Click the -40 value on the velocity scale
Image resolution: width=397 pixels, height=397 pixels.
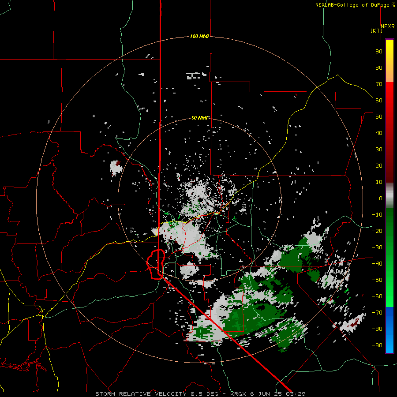tap(377, 264)
